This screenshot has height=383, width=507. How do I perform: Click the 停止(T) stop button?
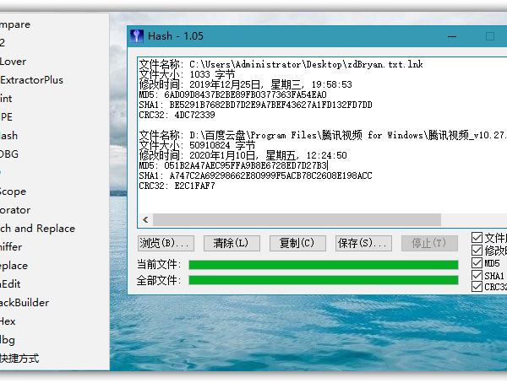(428, 243)
